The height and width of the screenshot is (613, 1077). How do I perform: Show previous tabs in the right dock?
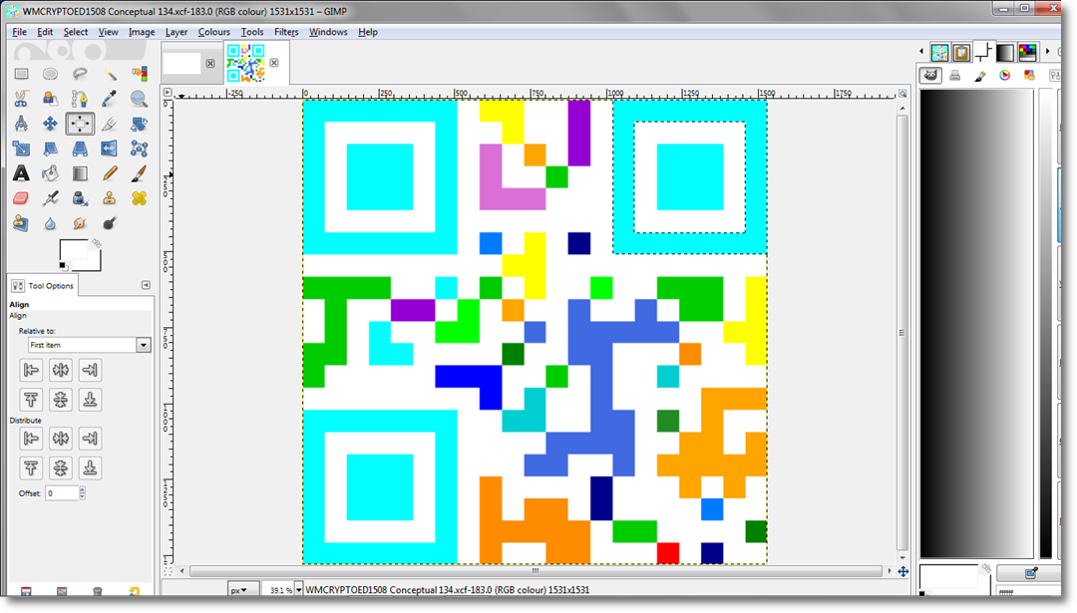point(921,51)
